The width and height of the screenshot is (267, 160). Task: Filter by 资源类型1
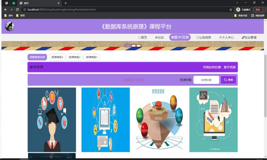click(92, 57)
